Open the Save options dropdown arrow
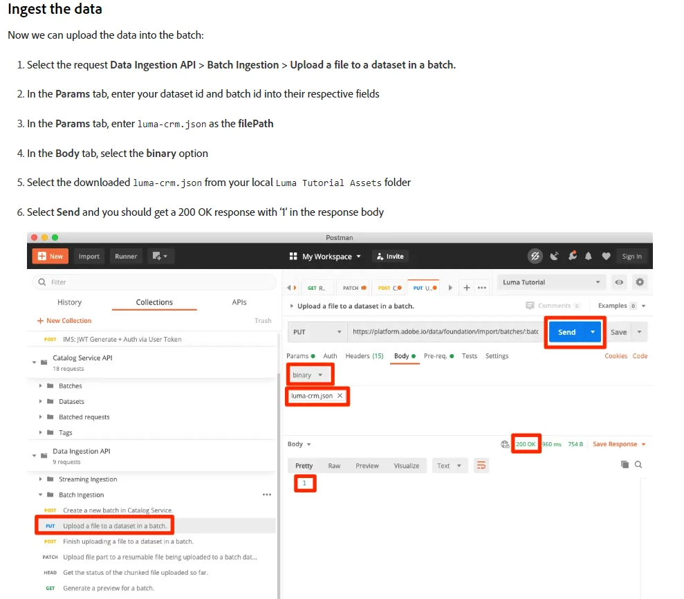 [x=640, y=332]
